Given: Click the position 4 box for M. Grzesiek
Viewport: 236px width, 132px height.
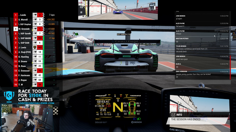Looking at the screenshot, I should point(15,29).
